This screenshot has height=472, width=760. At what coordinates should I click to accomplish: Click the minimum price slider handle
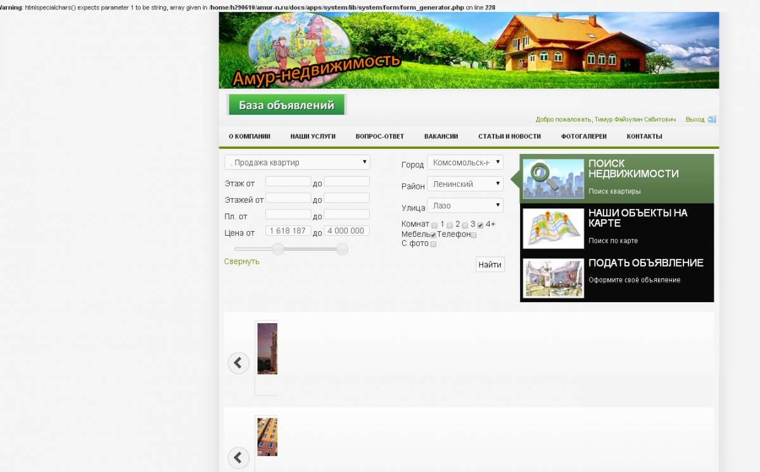278,249
